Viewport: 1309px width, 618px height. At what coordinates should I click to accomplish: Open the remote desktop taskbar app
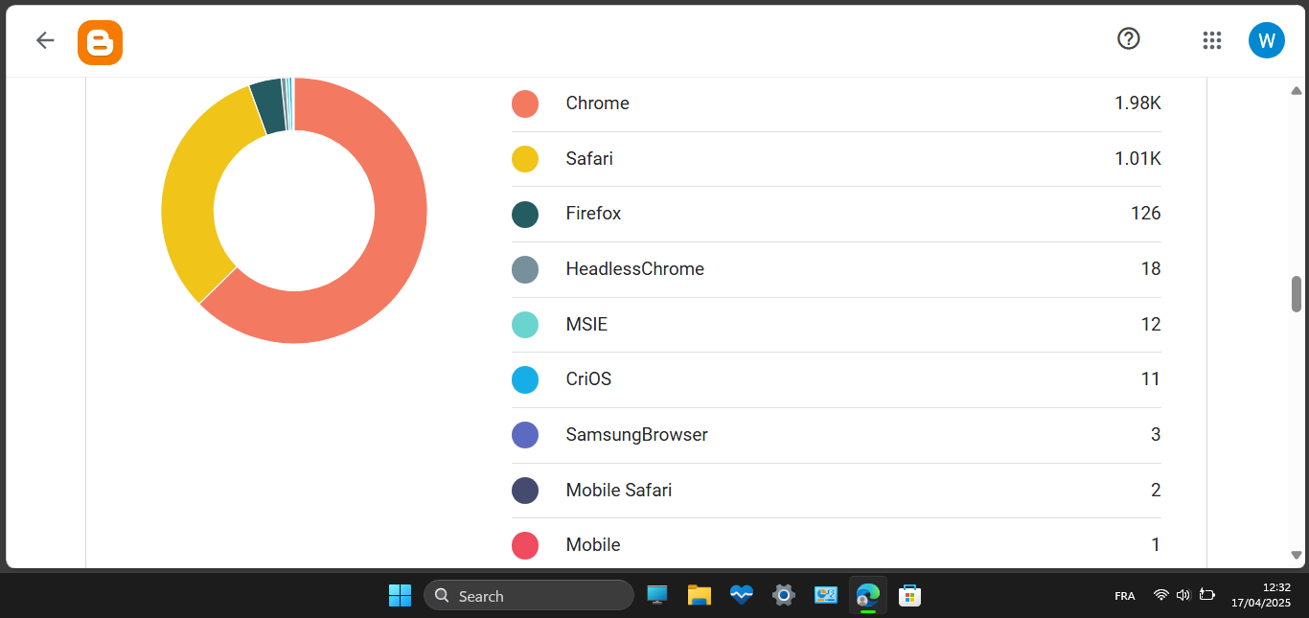point(825,595)
